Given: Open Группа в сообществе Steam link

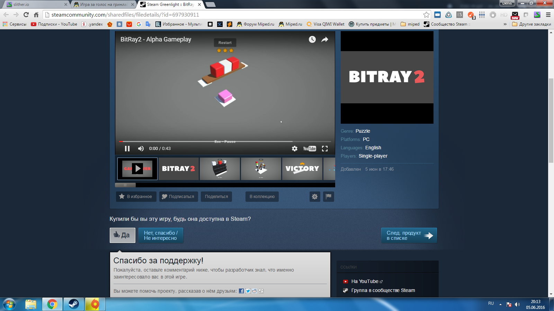Looking at the screenshot, I should tap(383, 290).
